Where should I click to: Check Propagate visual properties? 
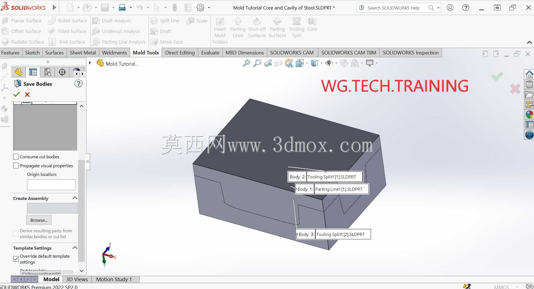16,166
